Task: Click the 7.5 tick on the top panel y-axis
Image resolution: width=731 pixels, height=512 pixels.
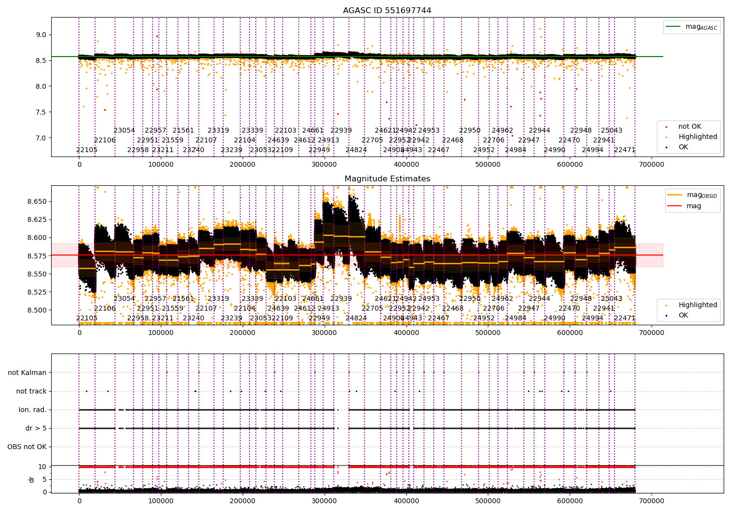Action: coord(41,112)
